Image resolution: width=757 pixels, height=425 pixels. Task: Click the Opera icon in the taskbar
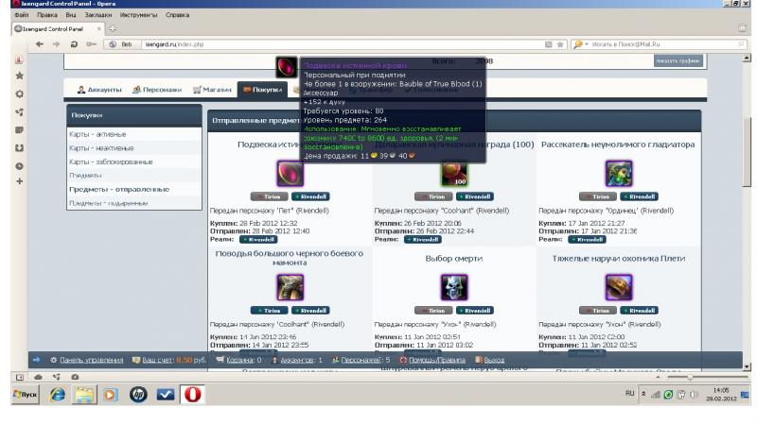click(x=193, y=395)
